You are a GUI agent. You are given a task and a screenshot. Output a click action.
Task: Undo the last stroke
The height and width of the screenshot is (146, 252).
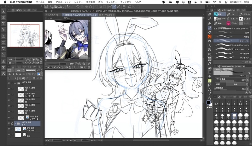pyautogui.click(x=68, y=7)
